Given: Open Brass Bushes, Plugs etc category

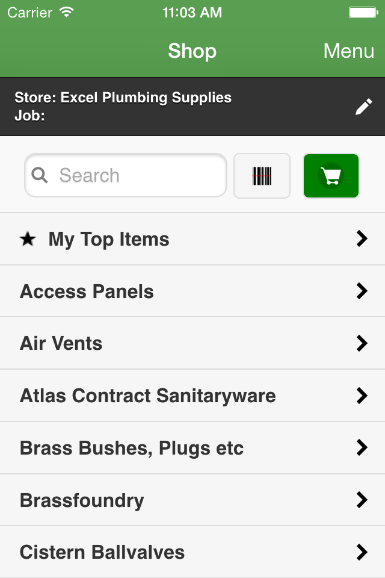Looking at the screenshot, I should click(x=192, y=448).
